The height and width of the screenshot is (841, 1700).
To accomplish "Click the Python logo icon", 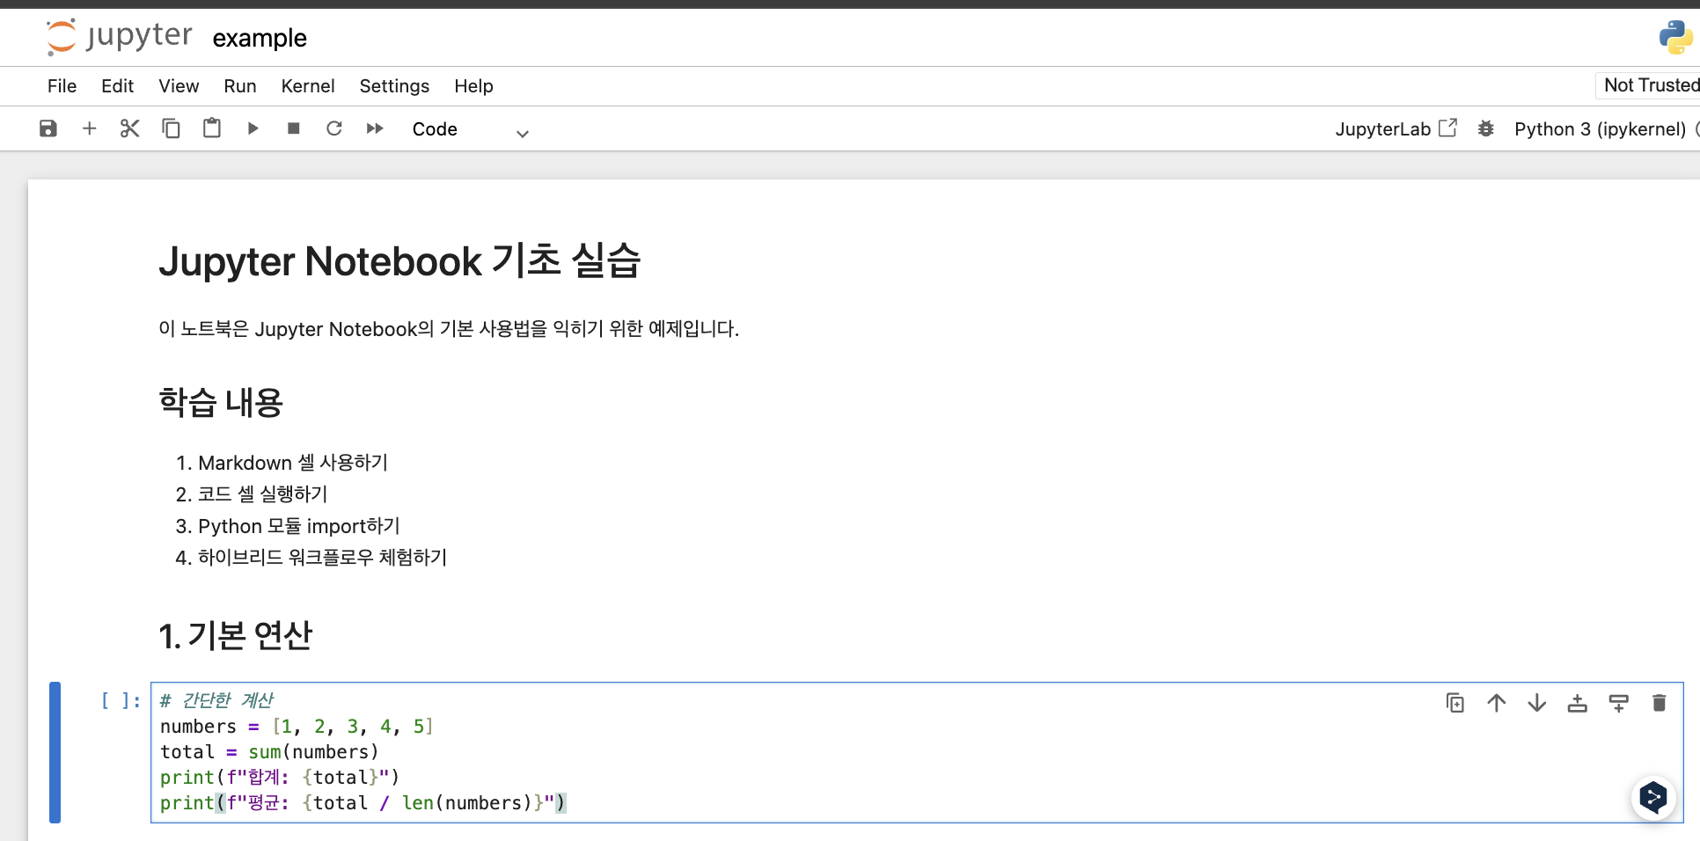I will 1675,38.
